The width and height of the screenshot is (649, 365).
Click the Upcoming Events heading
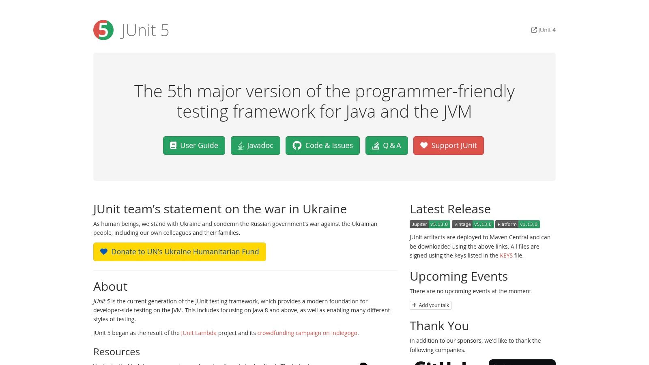[459, 277]
